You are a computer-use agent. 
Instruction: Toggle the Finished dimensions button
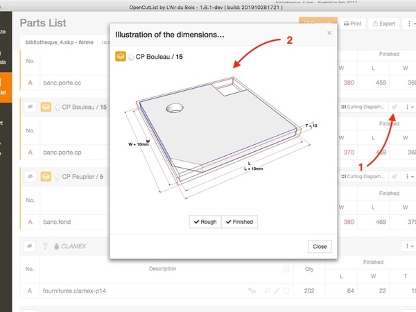point(238,222)
